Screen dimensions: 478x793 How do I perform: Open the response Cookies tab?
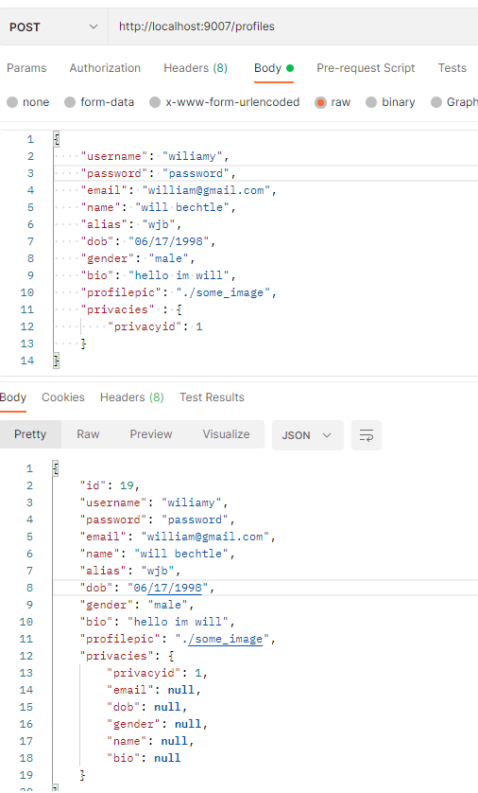point(63,397)
